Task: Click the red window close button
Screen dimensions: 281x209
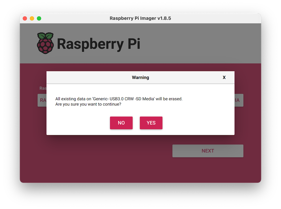Action: click(25, 18)
